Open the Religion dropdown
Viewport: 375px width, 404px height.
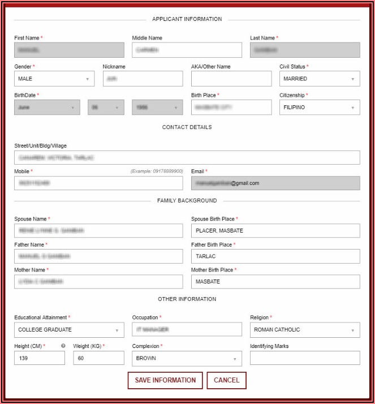point(305,329)
